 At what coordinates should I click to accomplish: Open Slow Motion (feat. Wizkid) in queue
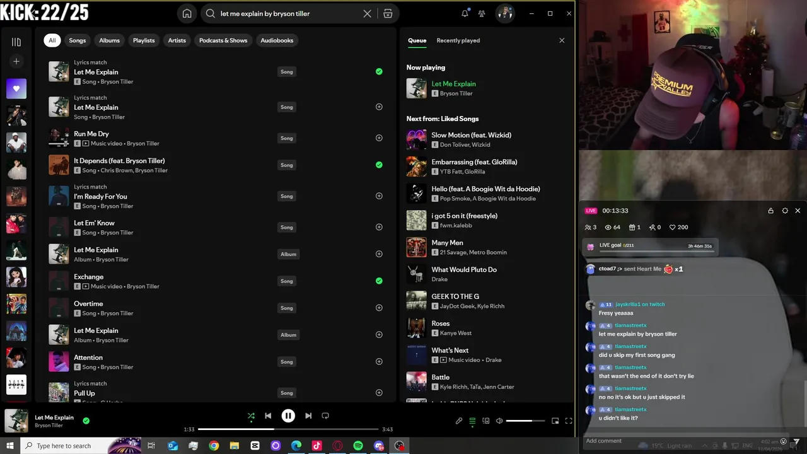pyautogui.click(x=471, y=135)
